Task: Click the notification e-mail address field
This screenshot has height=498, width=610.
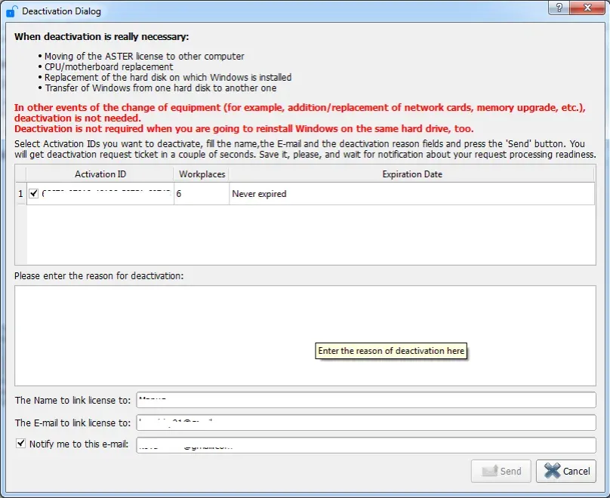Action: tap(362, 444)
